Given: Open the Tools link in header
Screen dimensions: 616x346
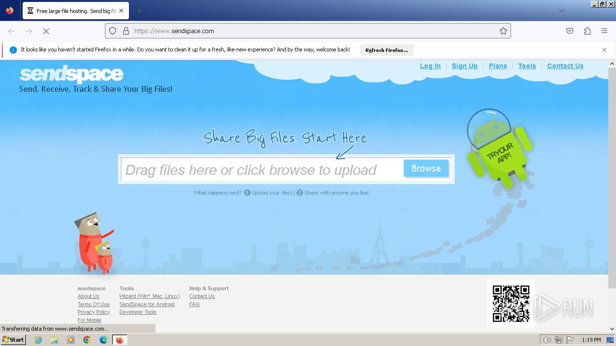Looking at the screenshot, I should pos(527,66).
